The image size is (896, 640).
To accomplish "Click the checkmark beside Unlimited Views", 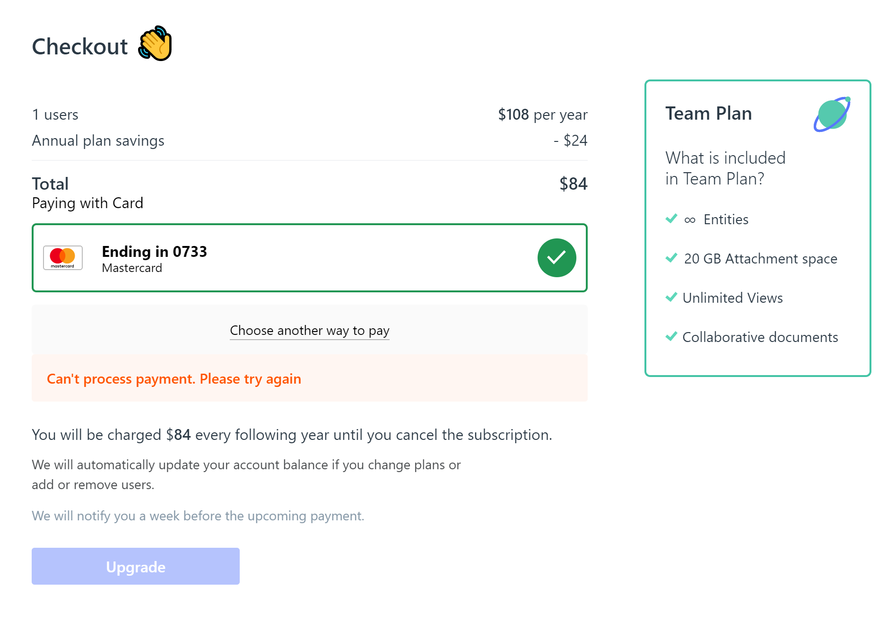I will 671,297.
